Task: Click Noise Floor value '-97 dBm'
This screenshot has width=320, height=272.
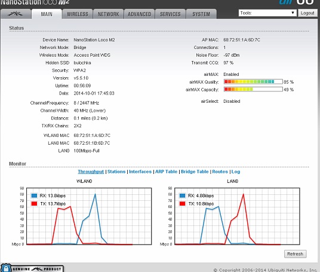Action: pos(232,55)
